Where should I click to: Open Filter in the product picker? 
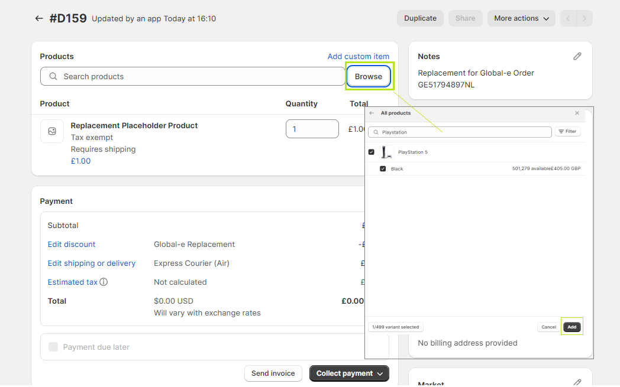pos(567,132)
